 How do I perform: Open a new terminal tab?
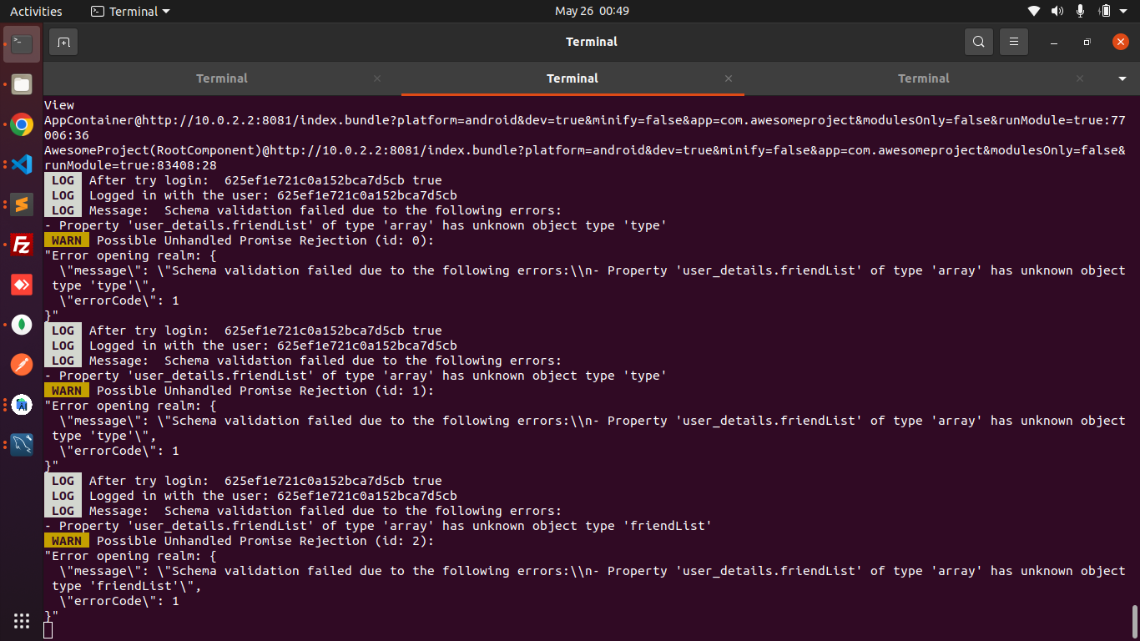63,42
